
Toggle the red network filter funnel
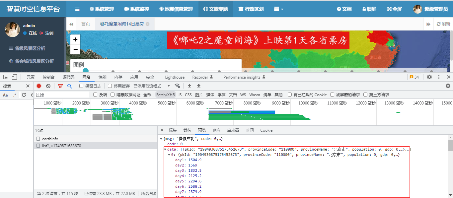coord(60,86)
